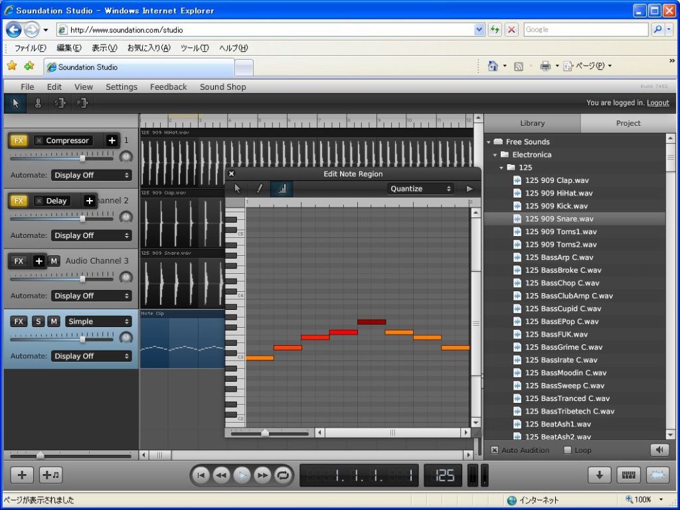Click the Logout link
The image size is (680, 510).
tap(658, 103)
